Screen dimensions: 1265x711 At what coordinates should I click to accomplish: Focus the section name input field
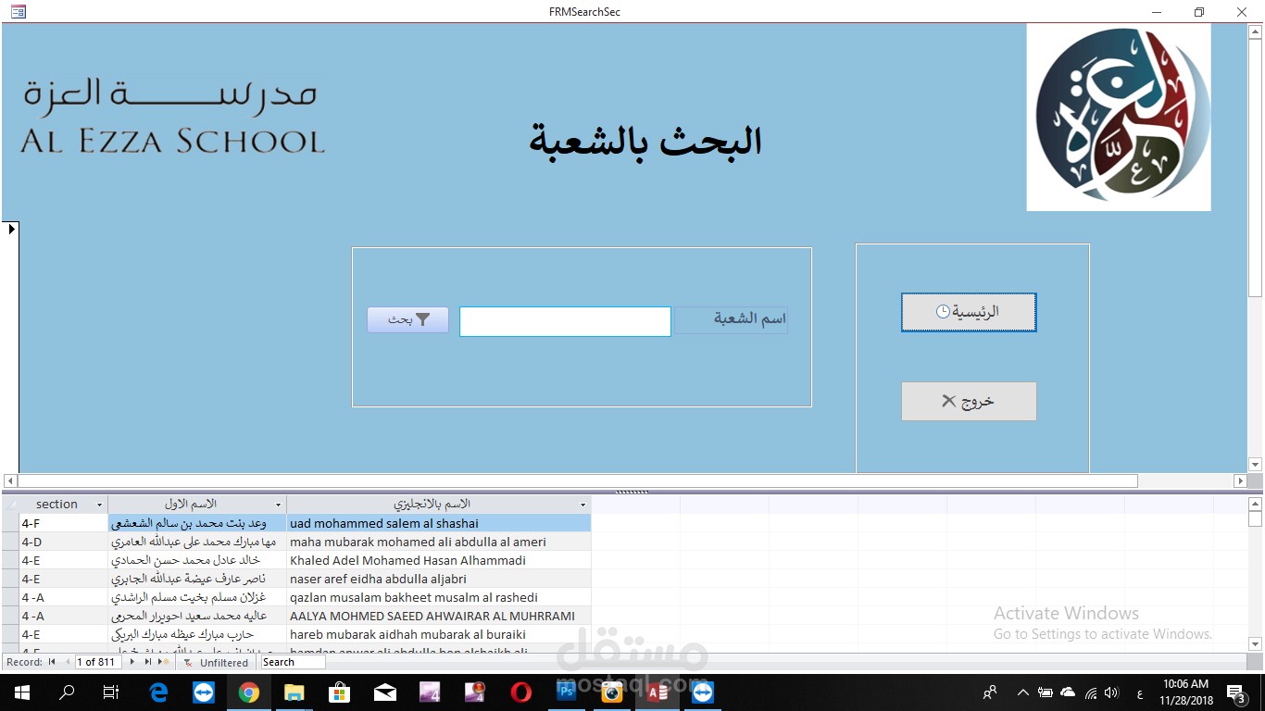tap(565, 321)
